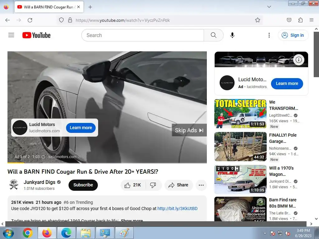The height and width of the screenshot is (239, 319).
Task: Go to the YouTube home logo
Action: click(x=36, y=35)
